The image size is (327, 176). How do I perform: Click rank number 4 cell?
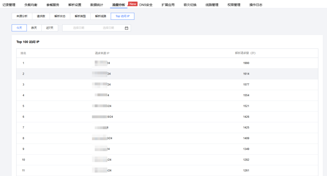click(x=23, y=95)
